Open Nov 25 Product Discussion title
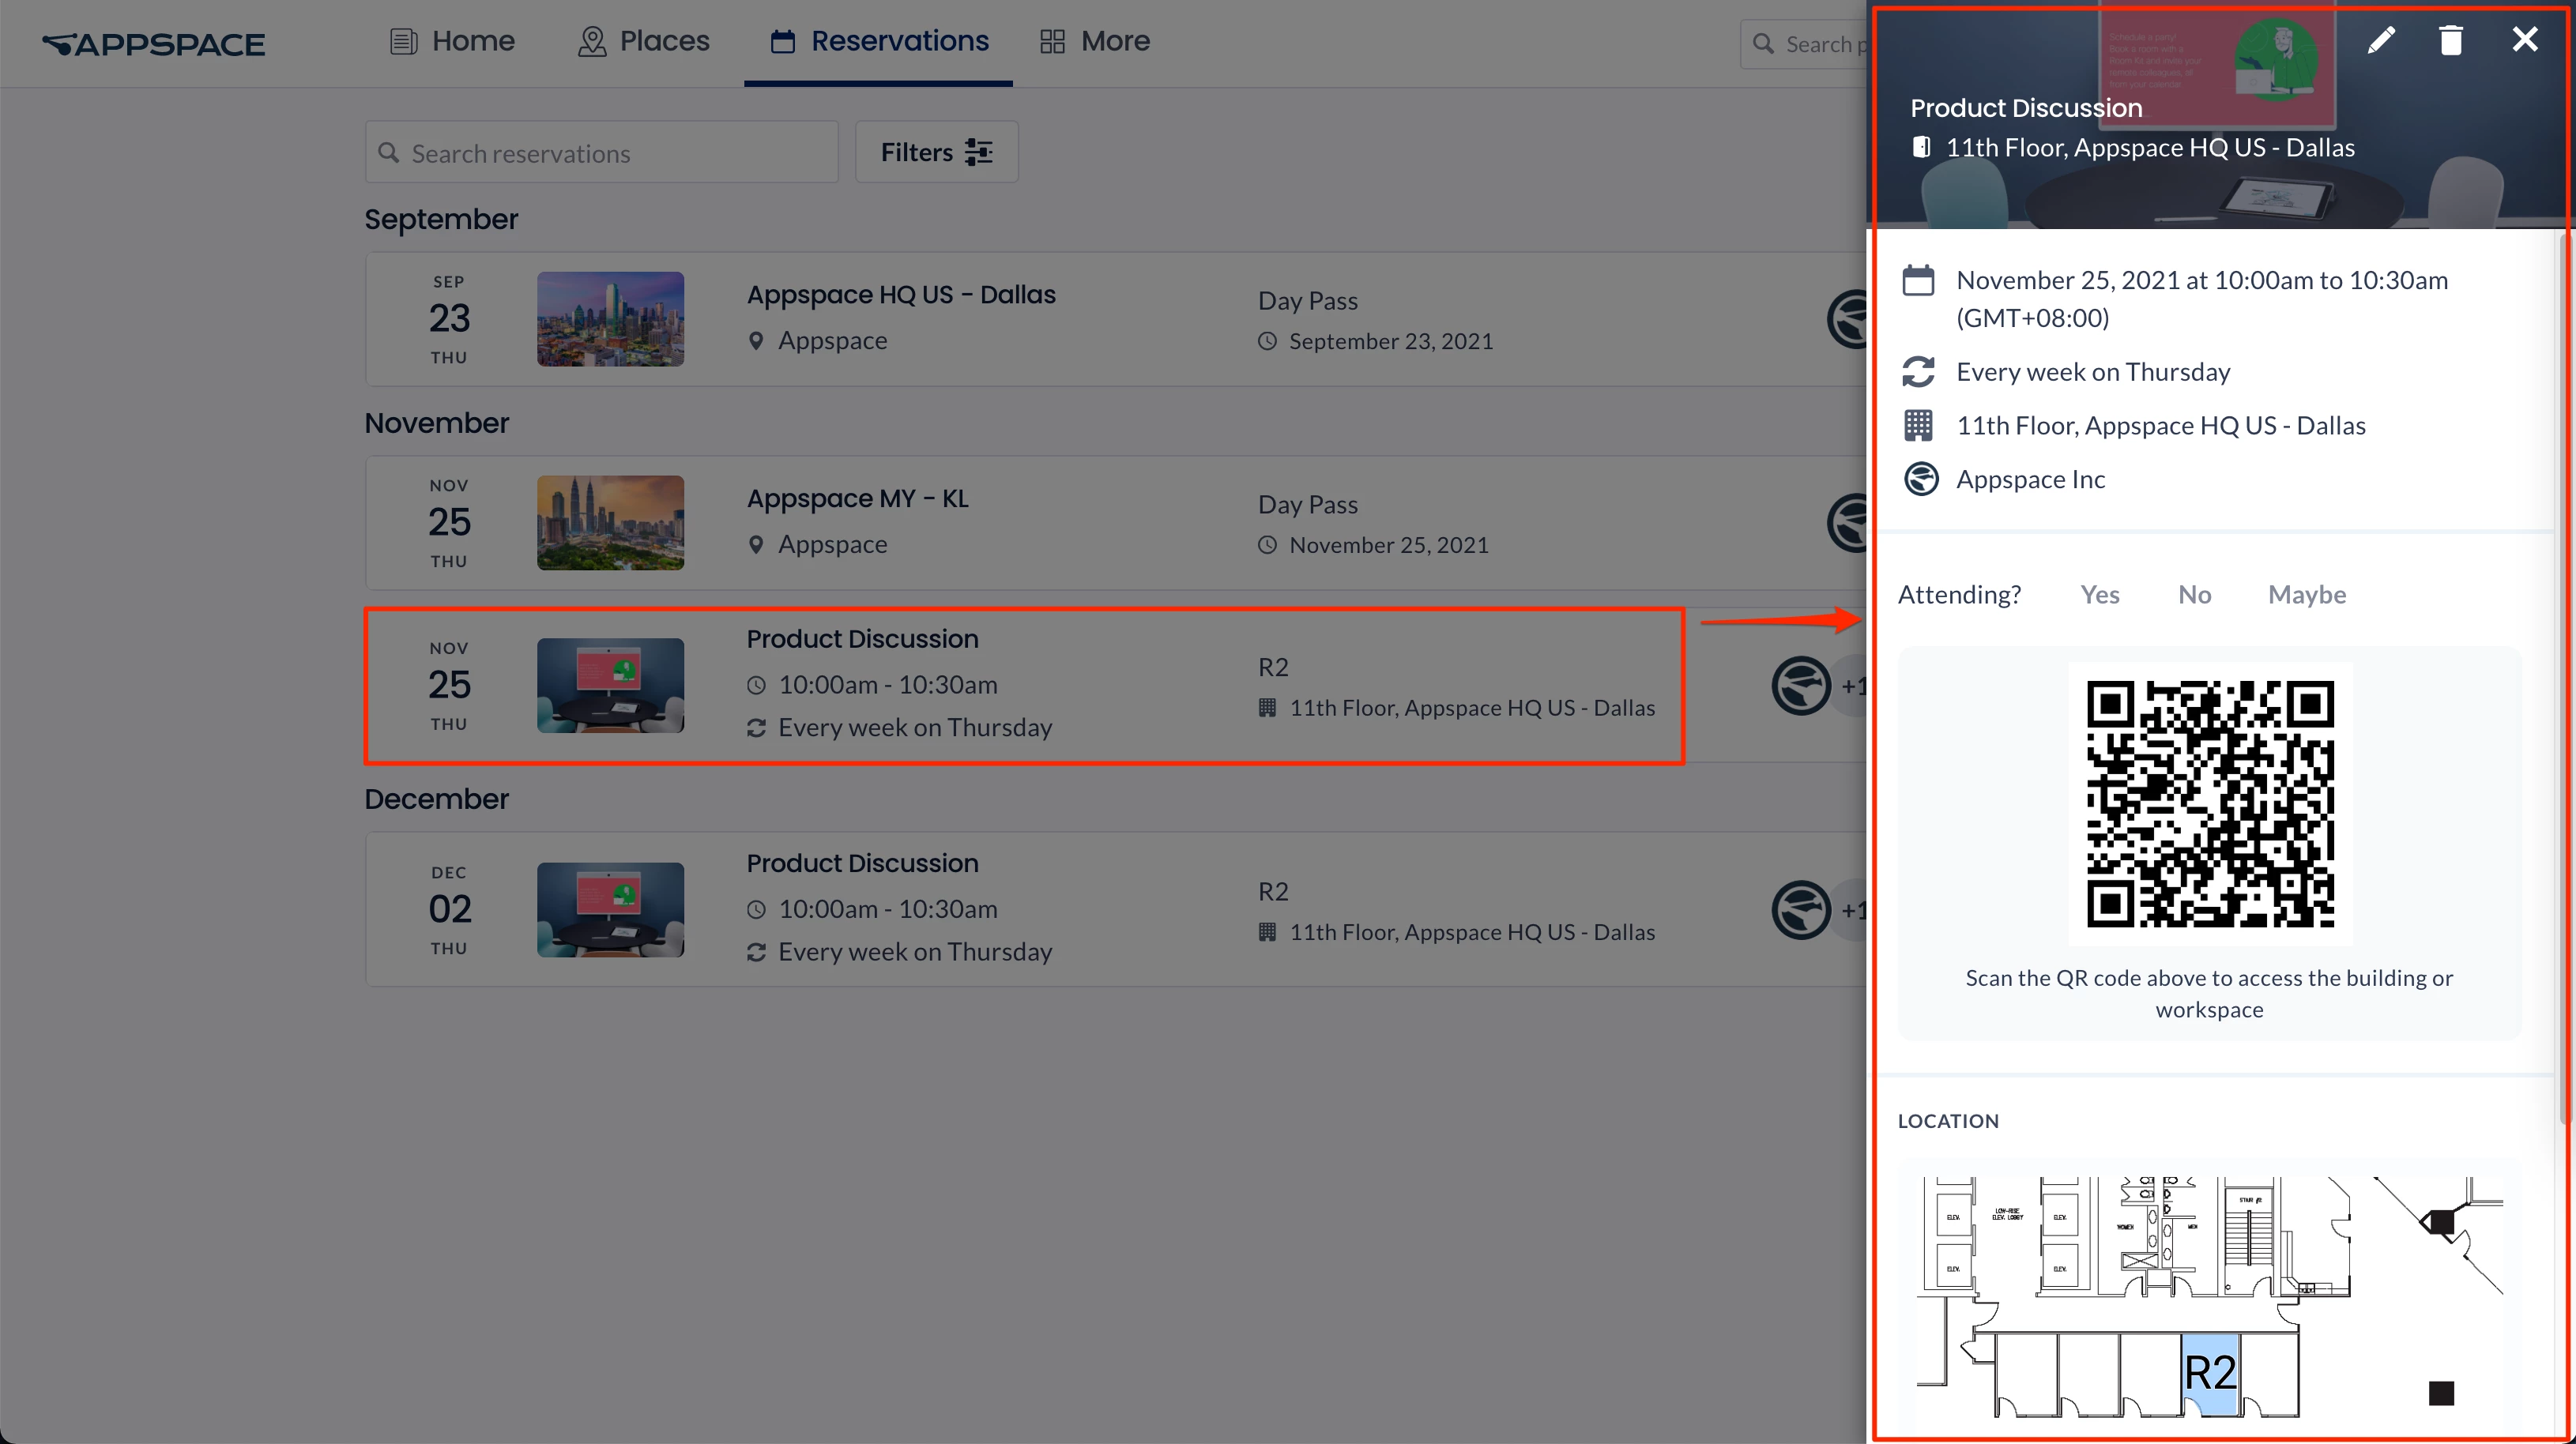The height and width of the screenshot is (1444, 2576). pyautogui.click(x=862, y=639)
